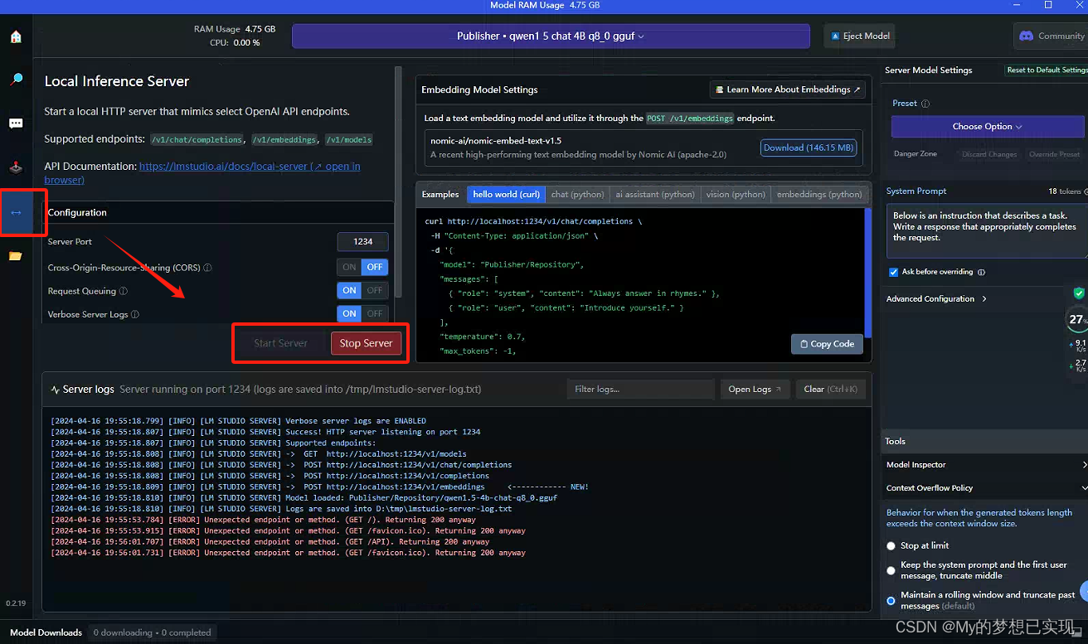Click the green shield status icon
Viewport: 1088px width, 644px height.
tap(1079, 293)
